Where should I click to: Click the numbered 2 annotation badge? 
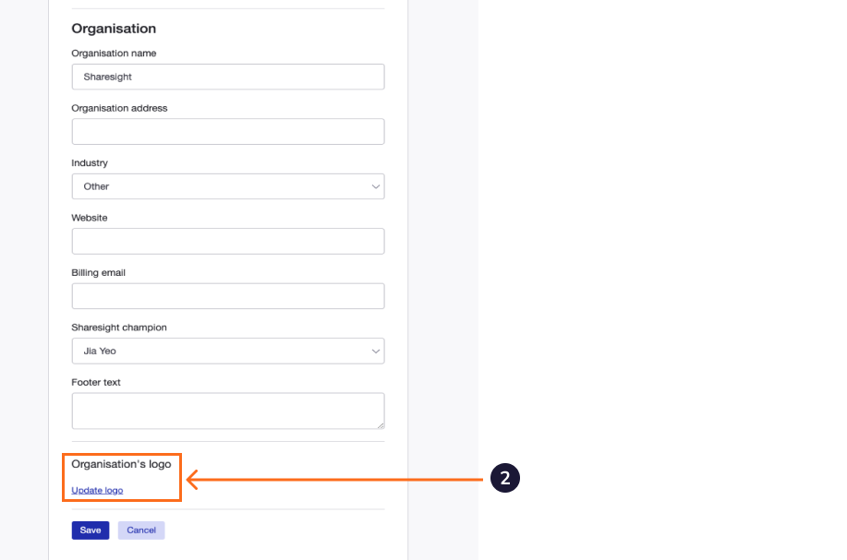[504, 478]
